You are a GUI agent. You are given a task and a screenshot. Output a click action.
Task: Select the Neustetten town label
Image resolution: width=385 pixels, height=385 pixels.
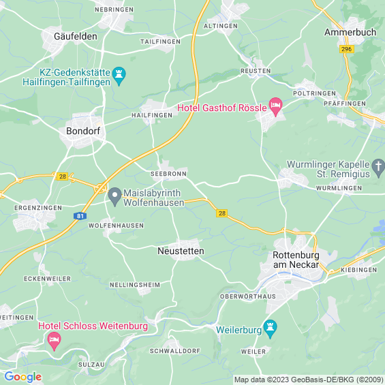(181, 251)
